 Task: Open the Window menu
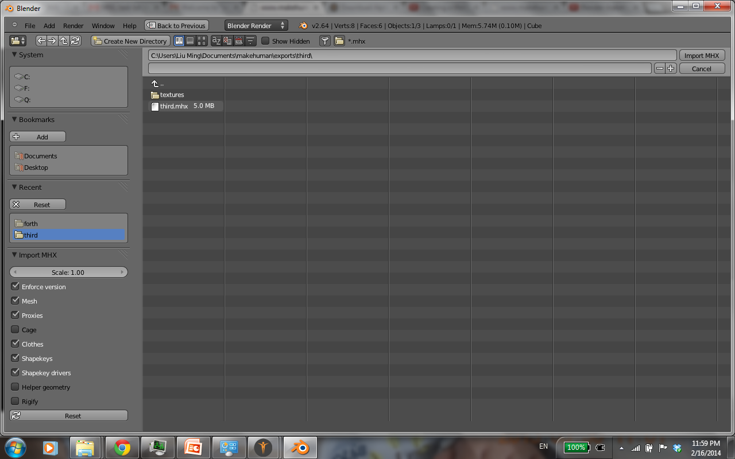pyautogui.click(x=103, y=26)
